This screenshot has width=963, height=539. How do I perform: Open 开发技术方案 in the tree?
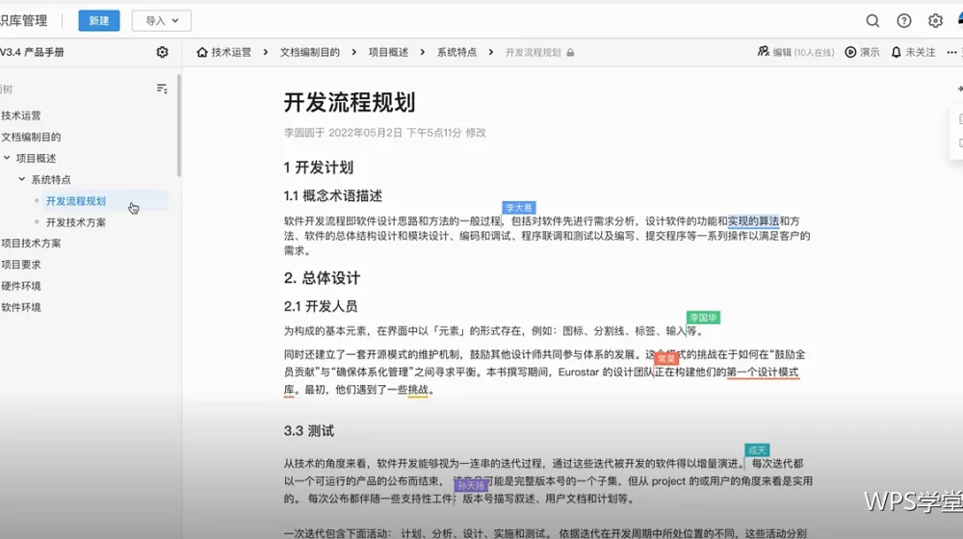(x=75, y=222)
